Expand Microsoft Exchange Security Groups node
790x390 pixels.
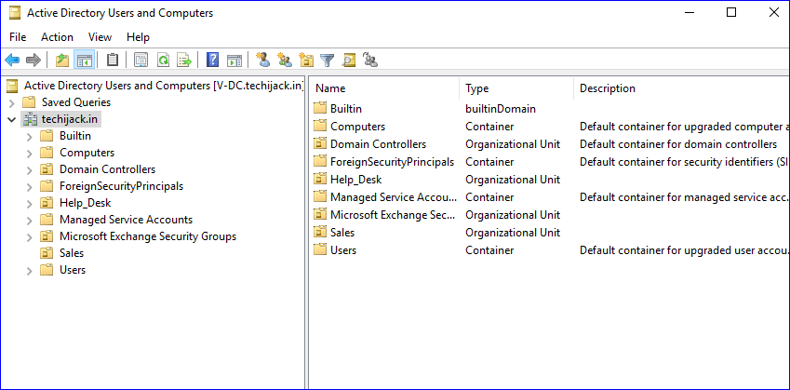[x=29, y=236]
